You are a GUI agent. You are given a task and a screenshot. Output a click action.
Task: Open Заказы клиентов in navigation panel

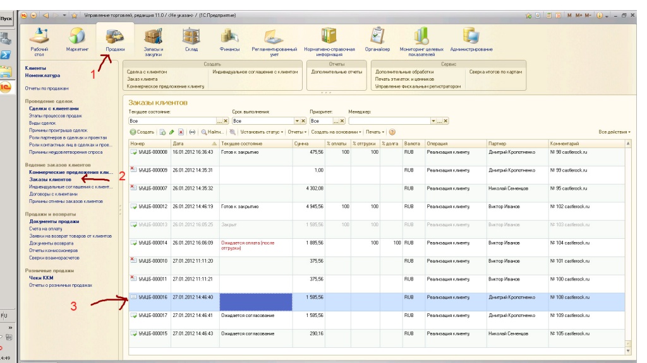[x=50, y=180]
